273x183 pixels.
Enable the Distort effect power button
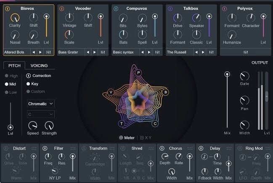(x=6, y=148)
